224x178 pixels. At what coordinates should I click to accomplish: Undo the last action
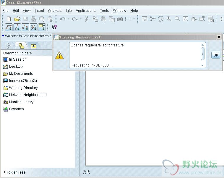pos(63,19)
